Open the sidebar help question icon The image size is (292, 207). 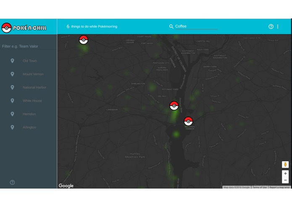12,182
